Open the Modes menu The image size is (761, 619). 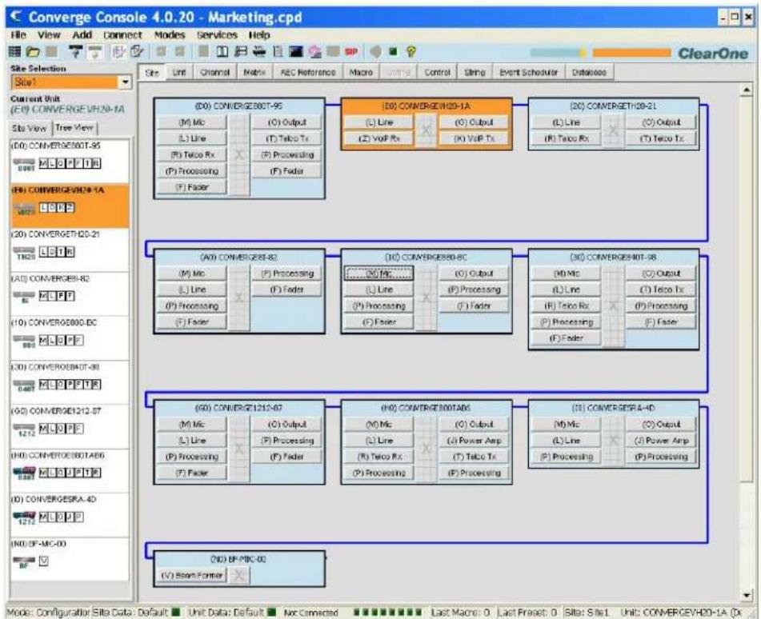tap(170, 35)
